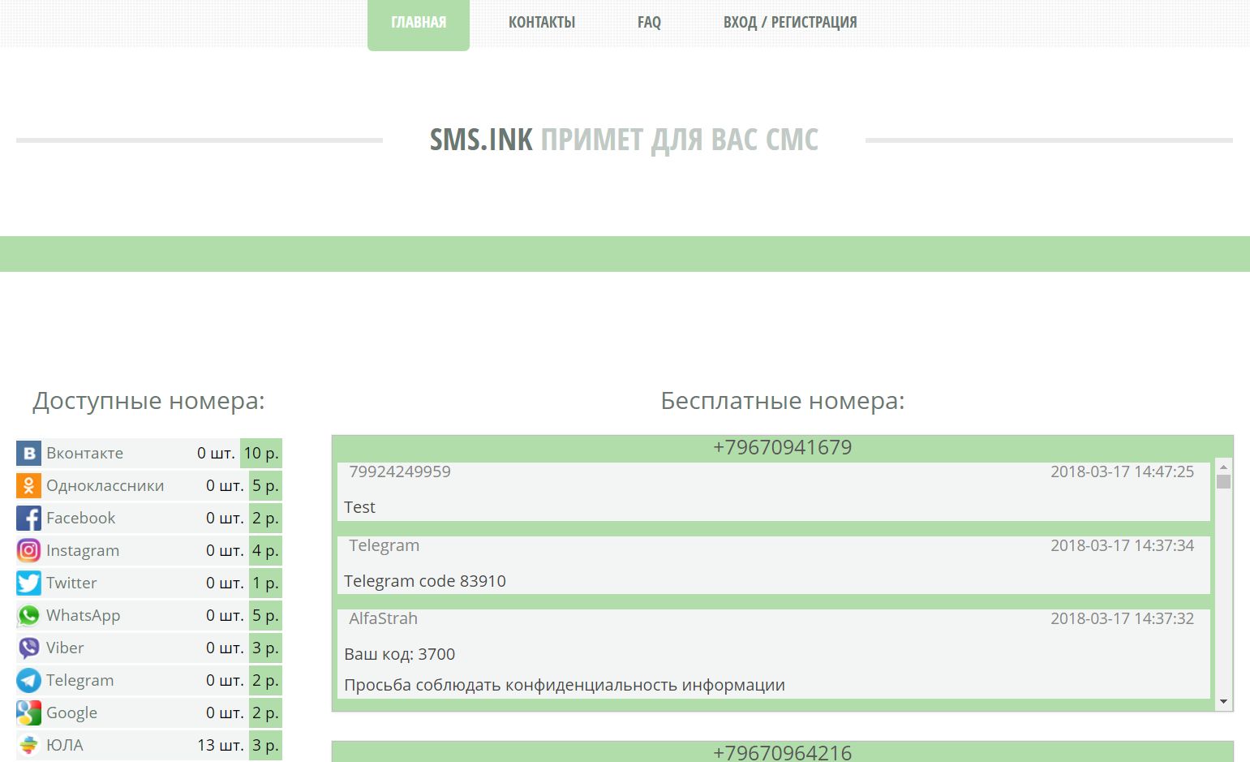Go to the КОНТАКТЫ menu item
Viewport: 1250px width, 762px height.
point(542,23)
